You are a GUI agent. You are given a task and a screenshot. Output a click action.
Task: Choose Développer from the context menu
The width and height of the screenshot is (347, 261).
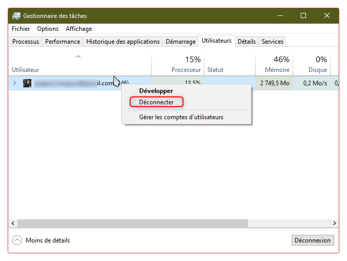point(156,91)
